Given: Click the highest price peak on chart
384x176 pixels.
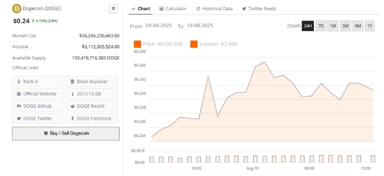Looking at the screenshot, I should tap(264, 62).
